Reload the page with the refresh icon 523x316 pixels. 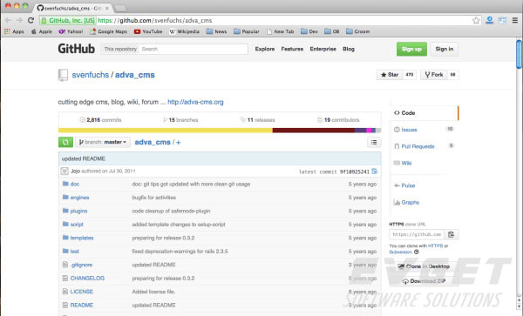31,20
